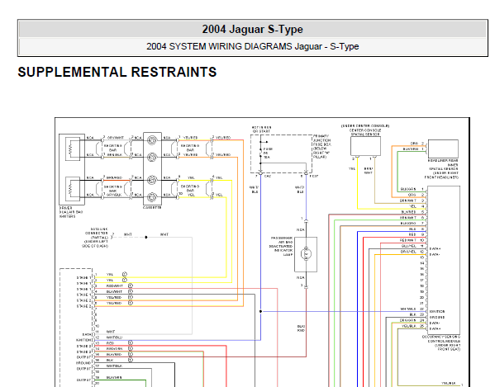Image resolution: width=495 pixels, height=387 pixels.
Task: Click the IGNITION label on control module
Action: pos(437,311)
